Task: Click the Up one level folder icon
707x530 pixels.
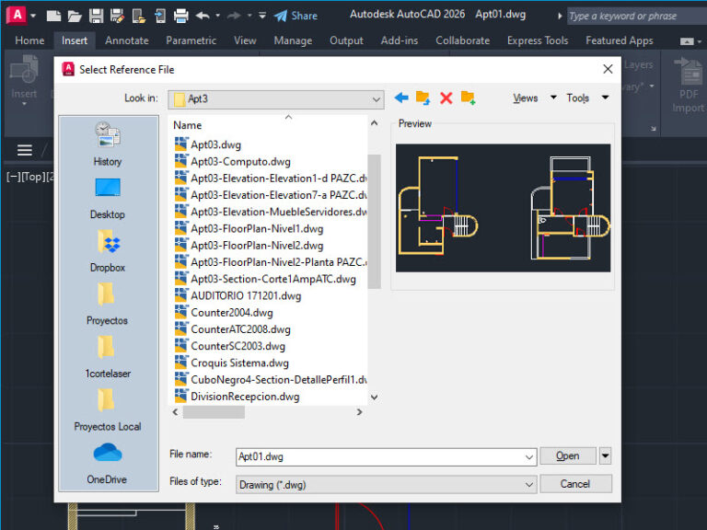Action: (423, 98)
